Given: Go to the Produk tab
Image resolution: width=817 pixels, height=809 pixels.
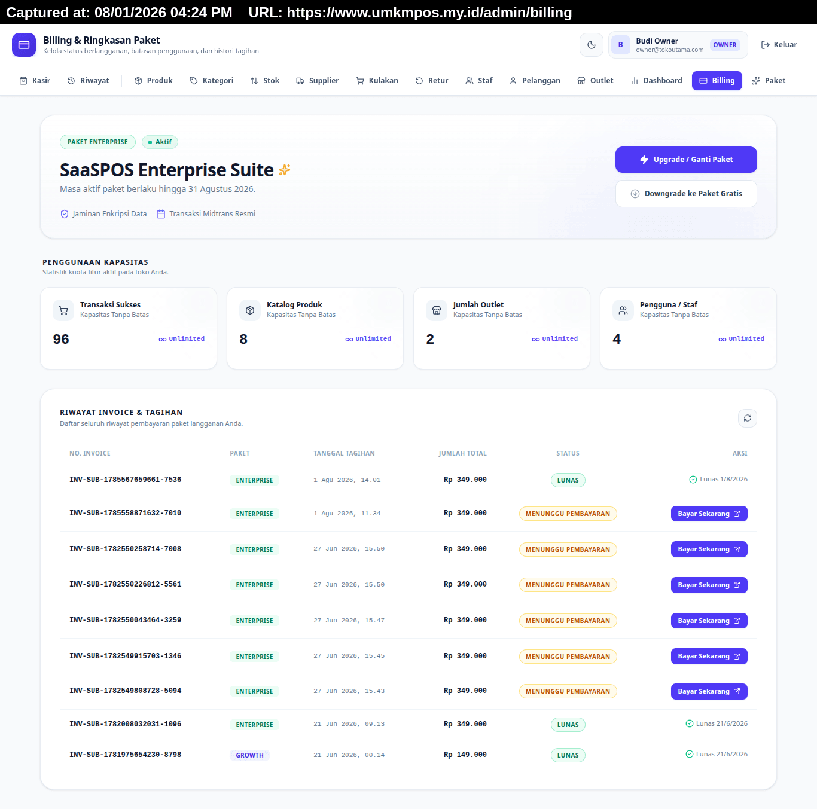Looking at the screenshot, I should [154, 81].
